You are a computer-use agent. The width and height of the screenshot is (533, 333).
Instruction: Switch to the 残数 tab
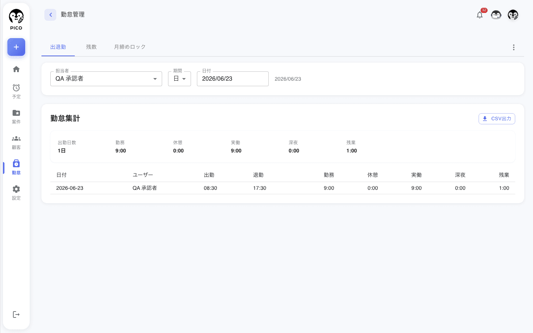point(91,47)
